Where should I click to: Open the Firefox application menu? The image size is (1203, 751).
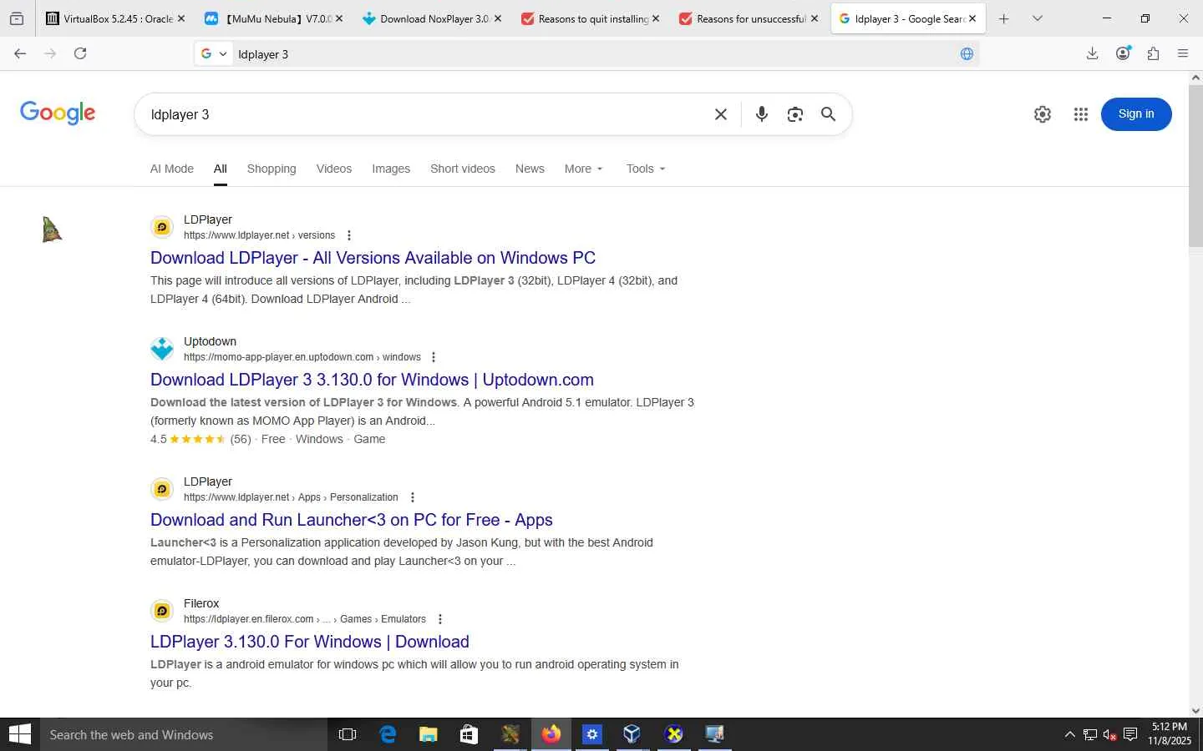point(1183,53)
